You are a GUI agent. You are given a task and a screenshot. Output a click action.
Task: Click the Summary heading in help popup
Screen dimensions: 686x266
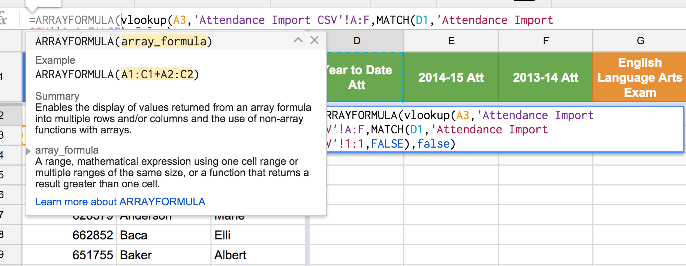[x=57, y=96]
